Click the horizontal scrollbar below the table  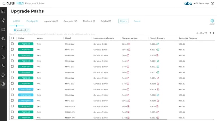[102, 119]
